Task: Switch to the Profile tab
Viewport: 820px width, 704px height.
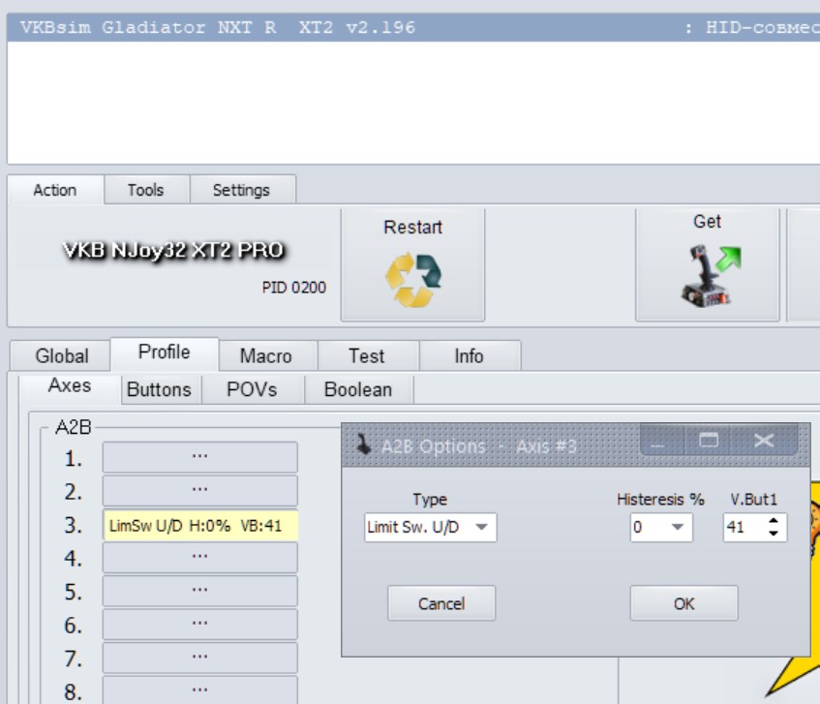Action: point(165,352)
